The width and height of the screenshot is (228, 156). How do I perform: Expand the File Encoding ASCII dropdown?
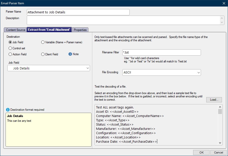click(162, 72)
